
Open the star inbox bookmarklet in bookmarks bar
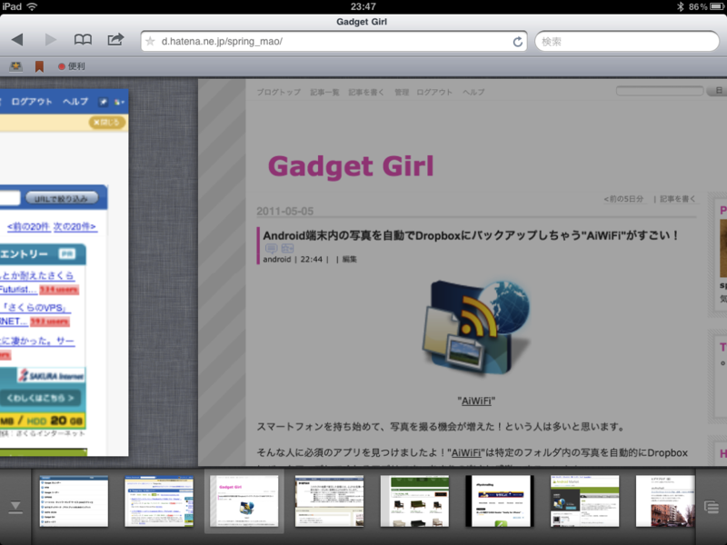[15, 66]
